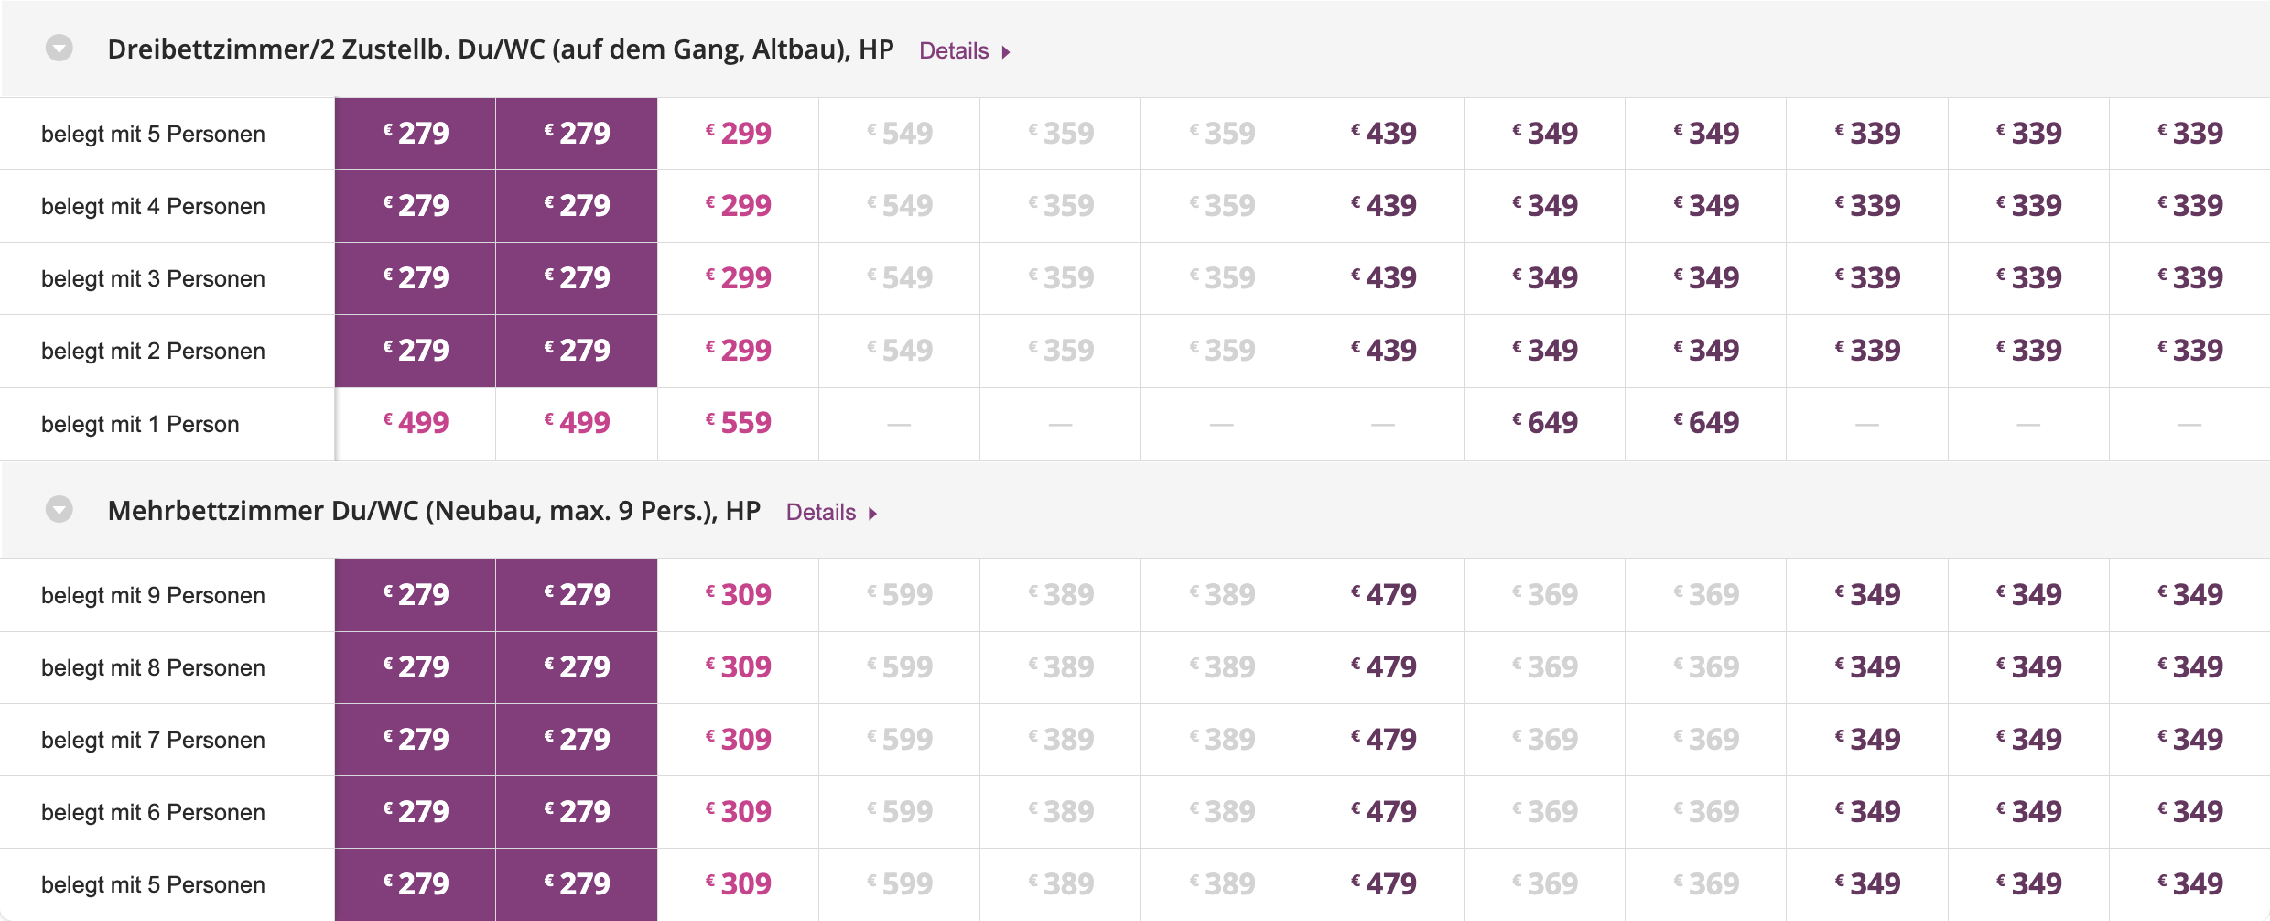
Task: Collapse the Mehrbettzimmer room section chevron
Action: (59, 509)
